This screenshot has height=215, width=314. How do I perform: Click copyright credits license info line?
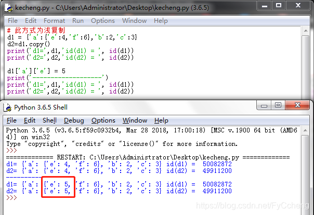[122, 144]
